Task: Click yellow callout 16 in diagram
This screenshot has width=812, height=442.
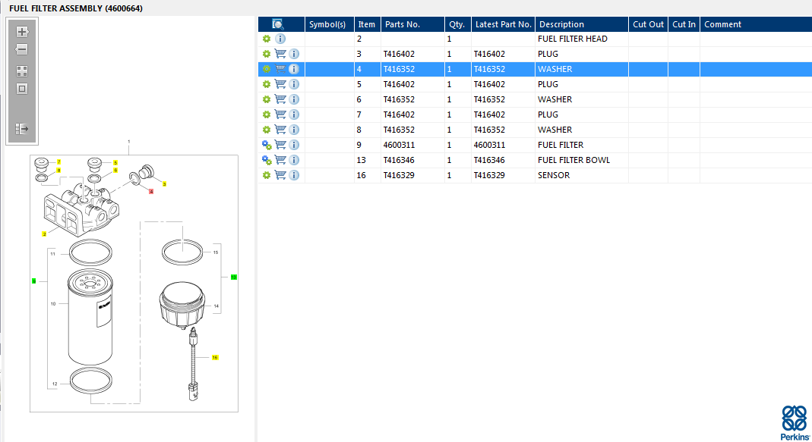Action: coord(215,357)
